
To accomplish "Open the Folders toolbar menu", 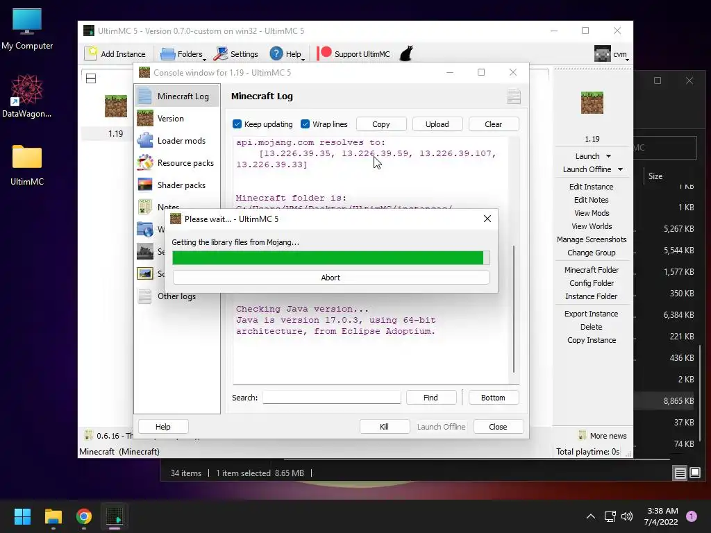I will coord(183,54).
